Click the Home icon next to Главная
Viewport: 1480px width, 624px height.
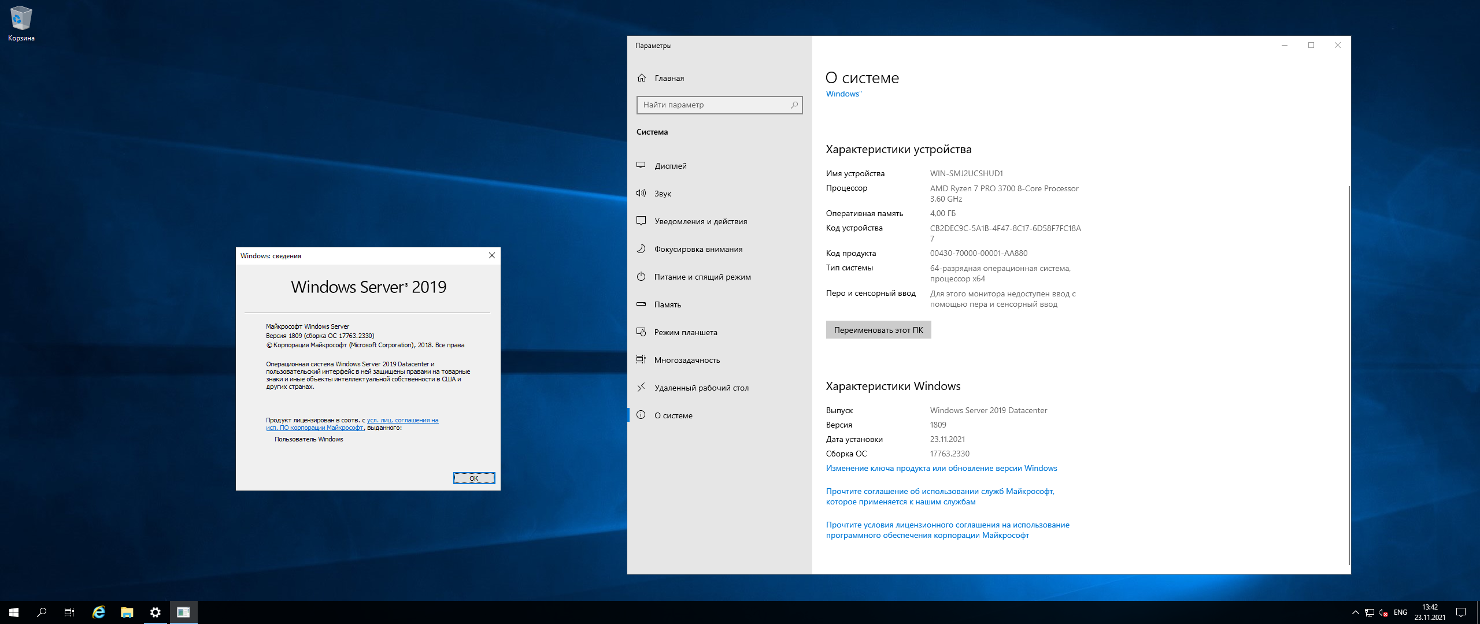[641, 78]
